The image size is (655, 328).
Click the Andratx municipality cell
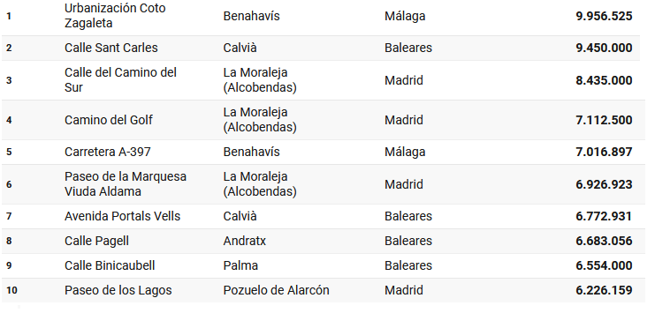[x=244, y=241]
